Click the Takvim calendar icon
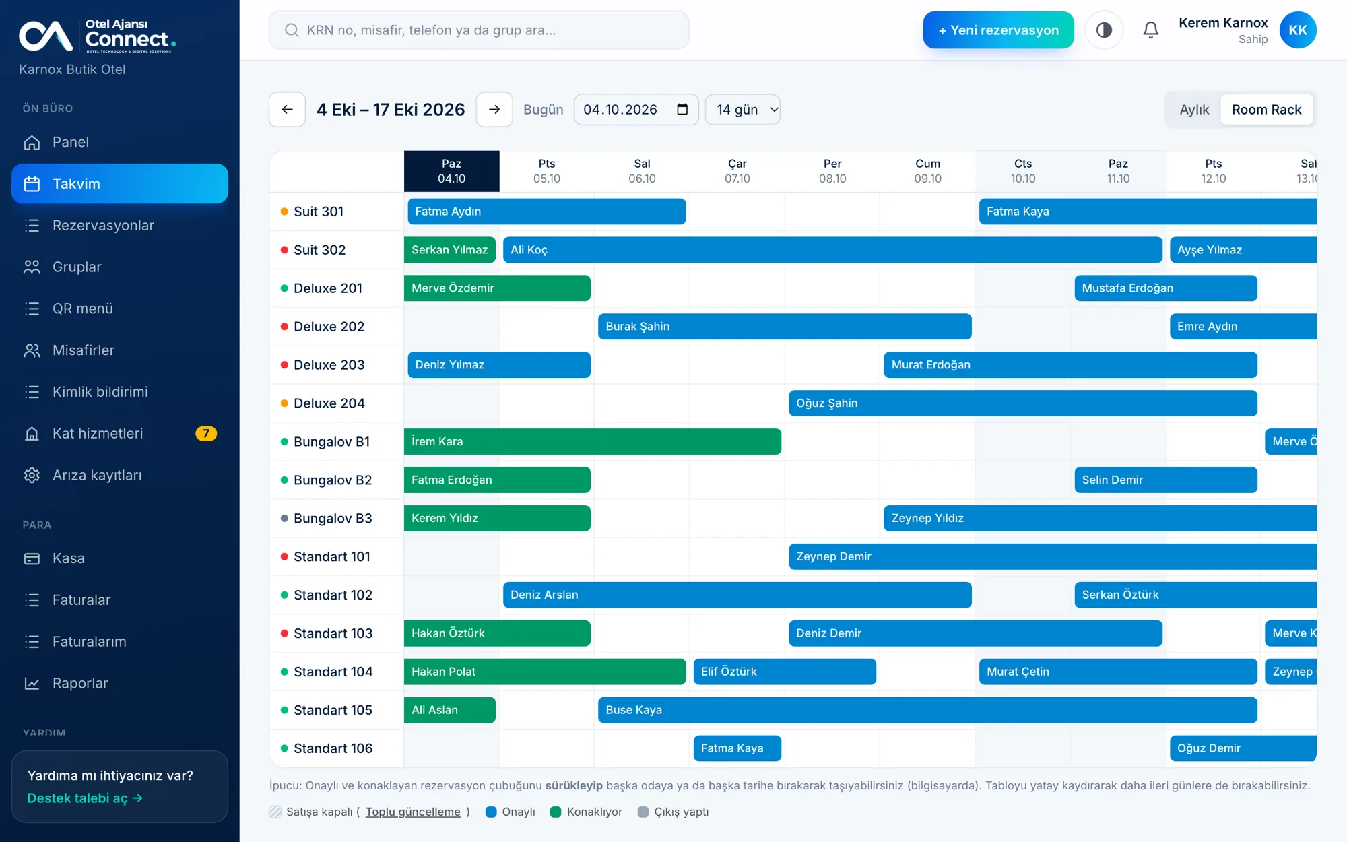 (x=32, y=184)
